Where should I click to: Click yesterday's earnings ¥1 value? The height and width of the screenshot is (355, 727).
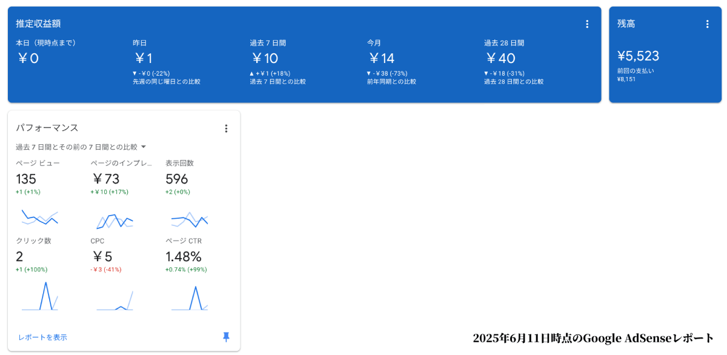point(143,58)
